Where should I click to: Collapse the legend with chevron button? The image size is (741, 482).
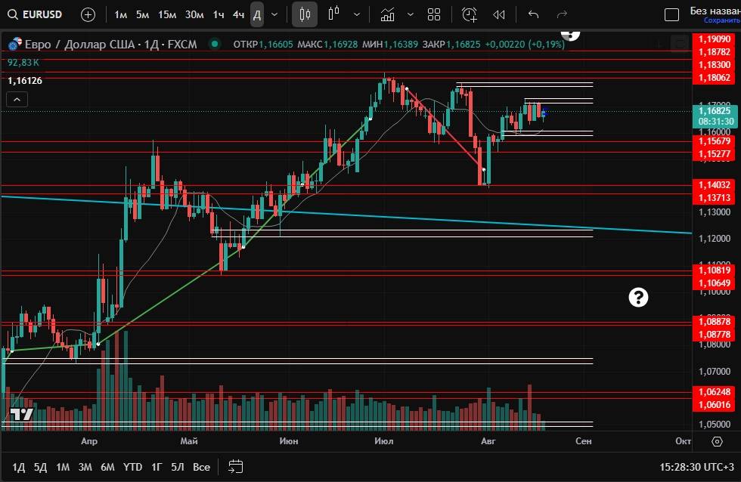pyautogui.click(x=17, y=99)
